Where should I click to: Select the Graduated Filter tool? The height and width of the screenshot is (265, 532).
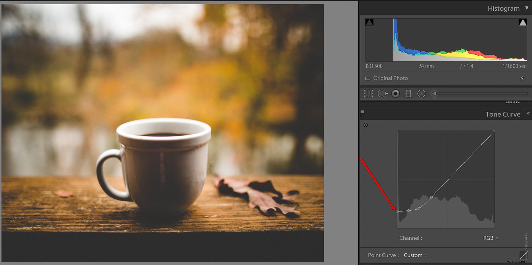(408, 93)
